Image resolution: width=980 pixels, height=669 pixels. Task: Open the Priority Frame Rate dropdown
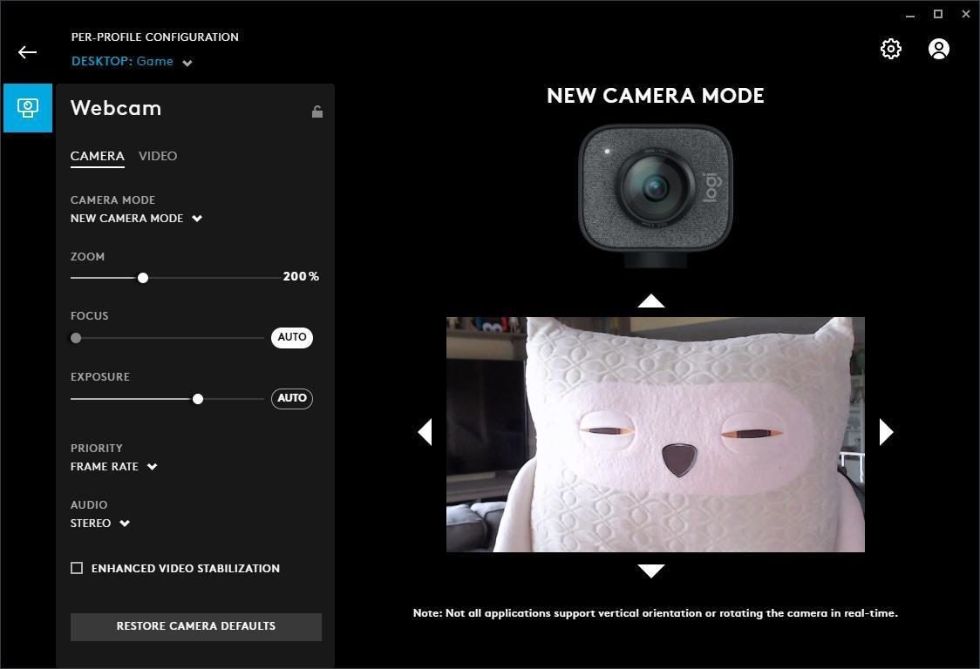coord(113,467)
